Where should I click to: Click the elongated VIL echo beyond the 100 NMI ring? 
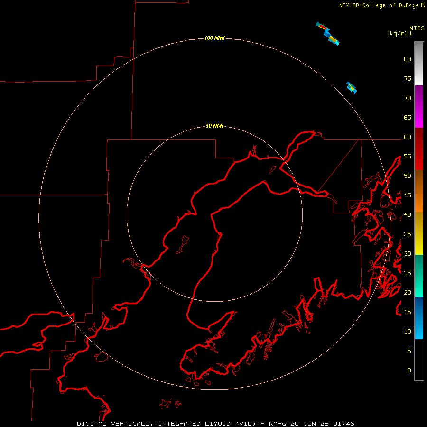click(x=327, y=34)
